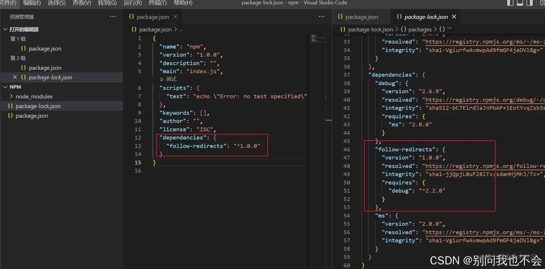Click the ellipsis breadcrumb after package.json
Image resolution: width=545 pixels, height=269 pixels.
[x=181, y=29]
